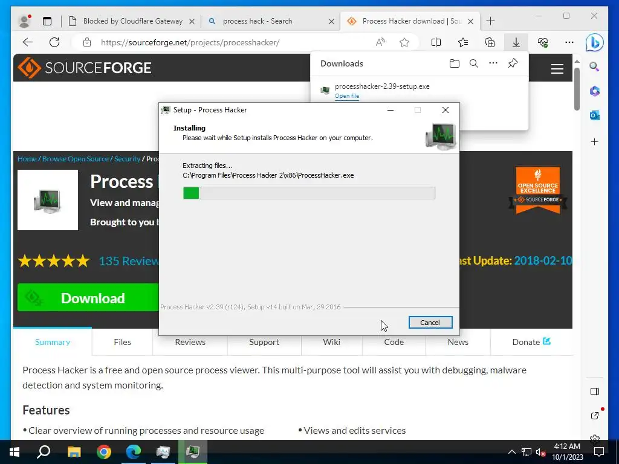Open Microsoft 365 sidebar icon
Viewport: 619px width, 464px height.
pyautogui.click(x=595, y=91)
